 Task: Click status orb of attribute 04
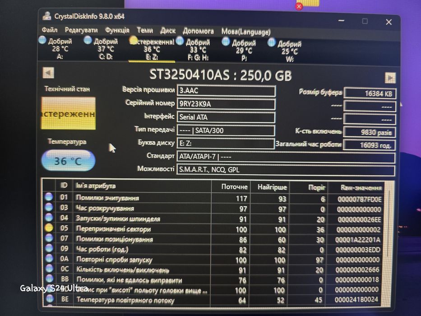click(49, 217)
